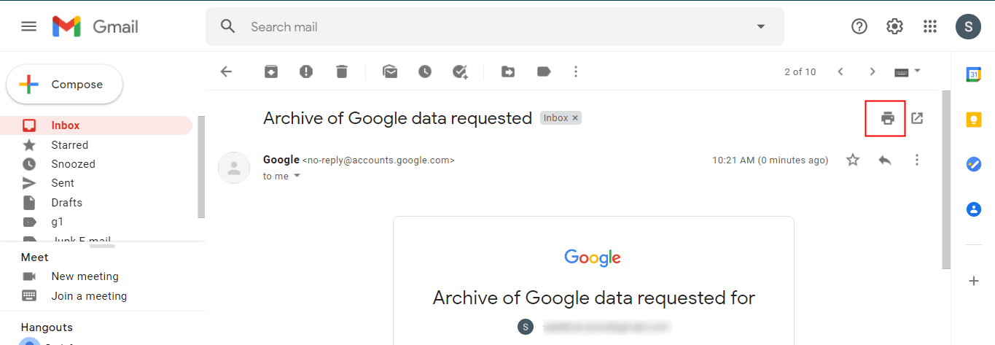995x345 pixels.
Task: Show recipient details next to 'to me'
Action: tap(297, 177)
